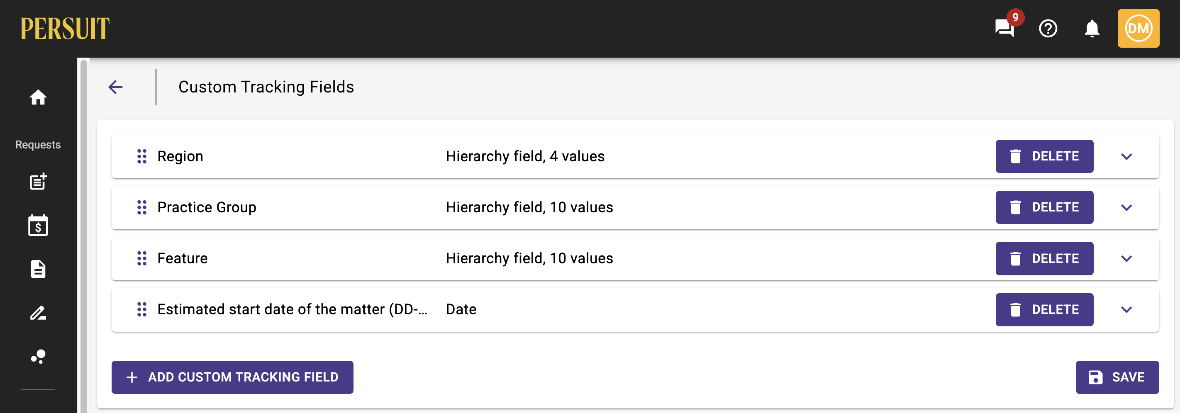Image resolution: width=1180 pixels, height=413 pixels.
Task: Expand the Region field row
Action: (1126, 157)
